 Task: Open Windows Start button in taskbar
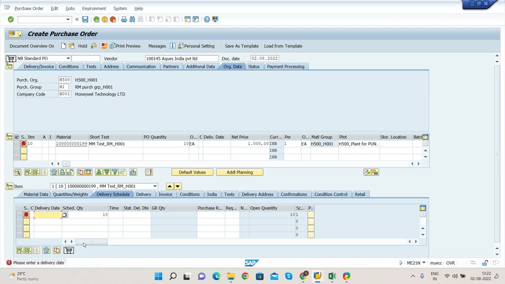pyautogui.click(x=158, y=276)
